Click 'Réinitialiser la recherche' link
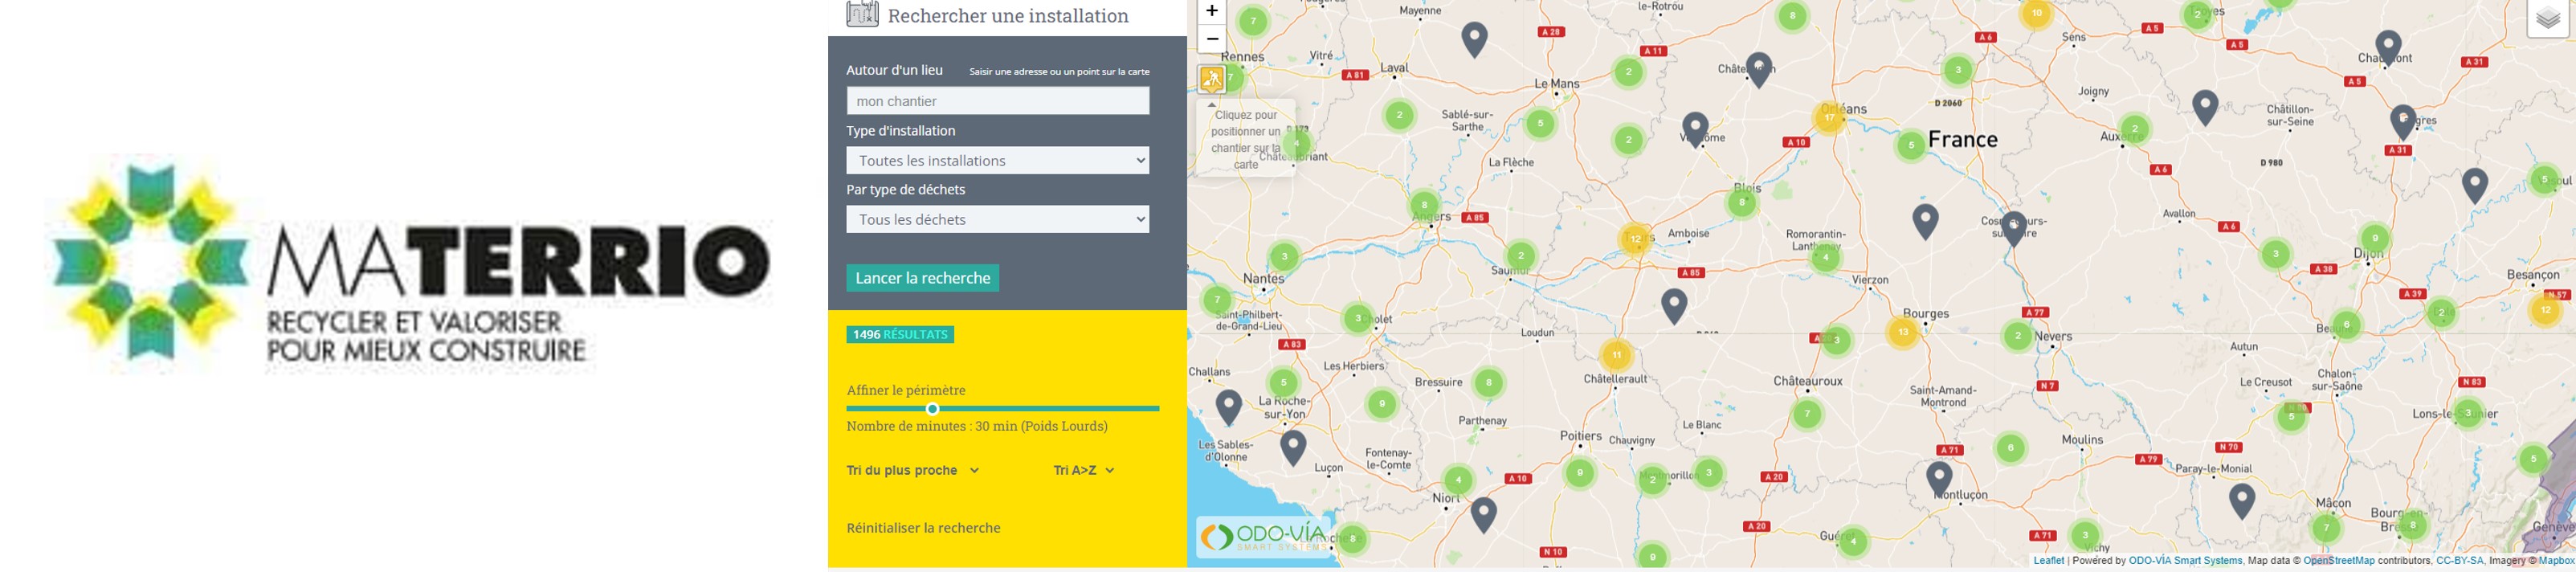 pyautogui.click(x=924, y=528)
